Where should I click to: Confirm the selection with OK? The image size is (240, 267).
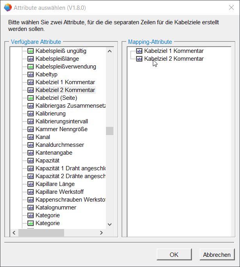174,254
